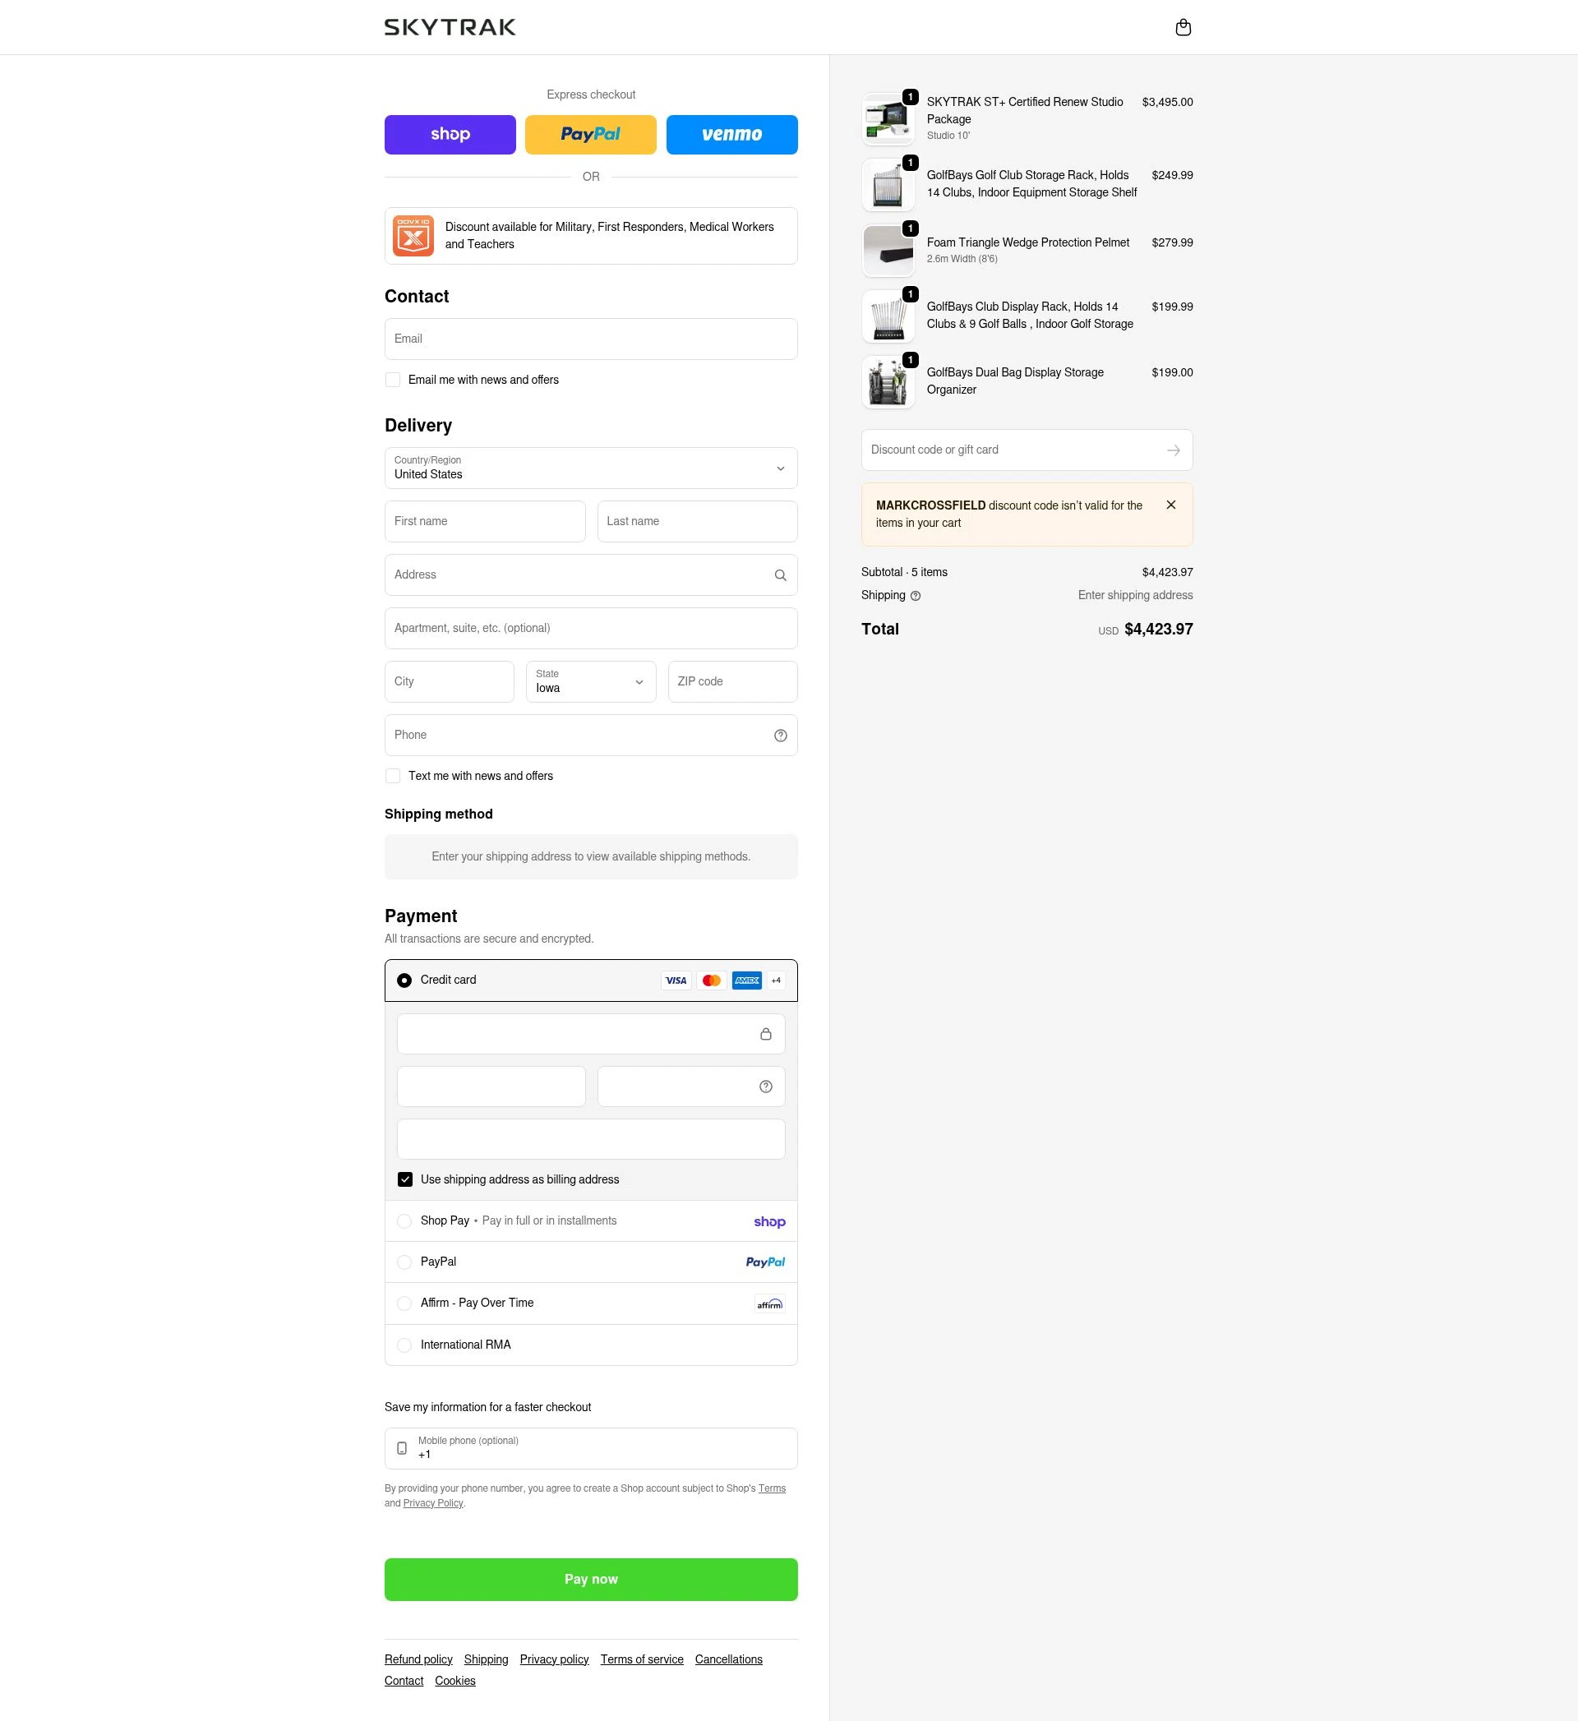Select the PayPal payment radio option

pyautogui.click(x=404, y=1262)
